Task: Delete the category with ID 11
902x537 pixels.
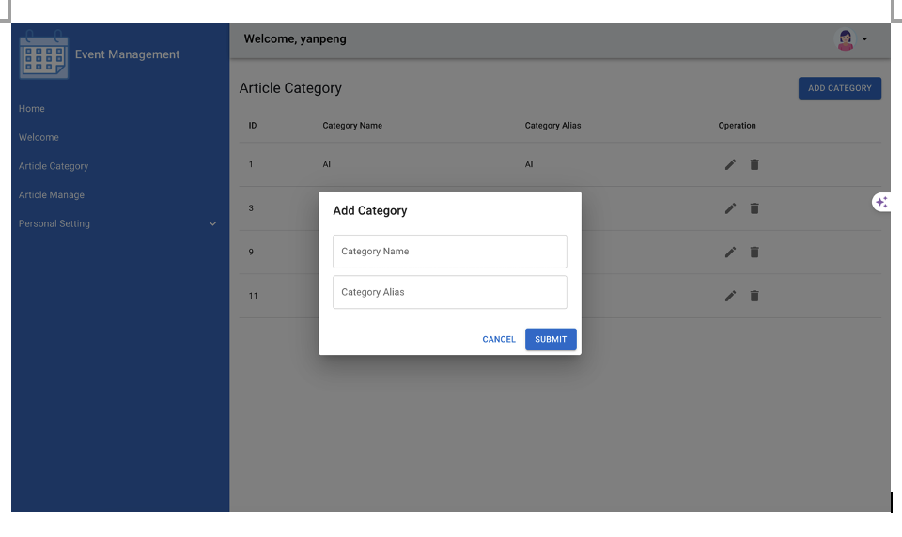Action: 754,296
